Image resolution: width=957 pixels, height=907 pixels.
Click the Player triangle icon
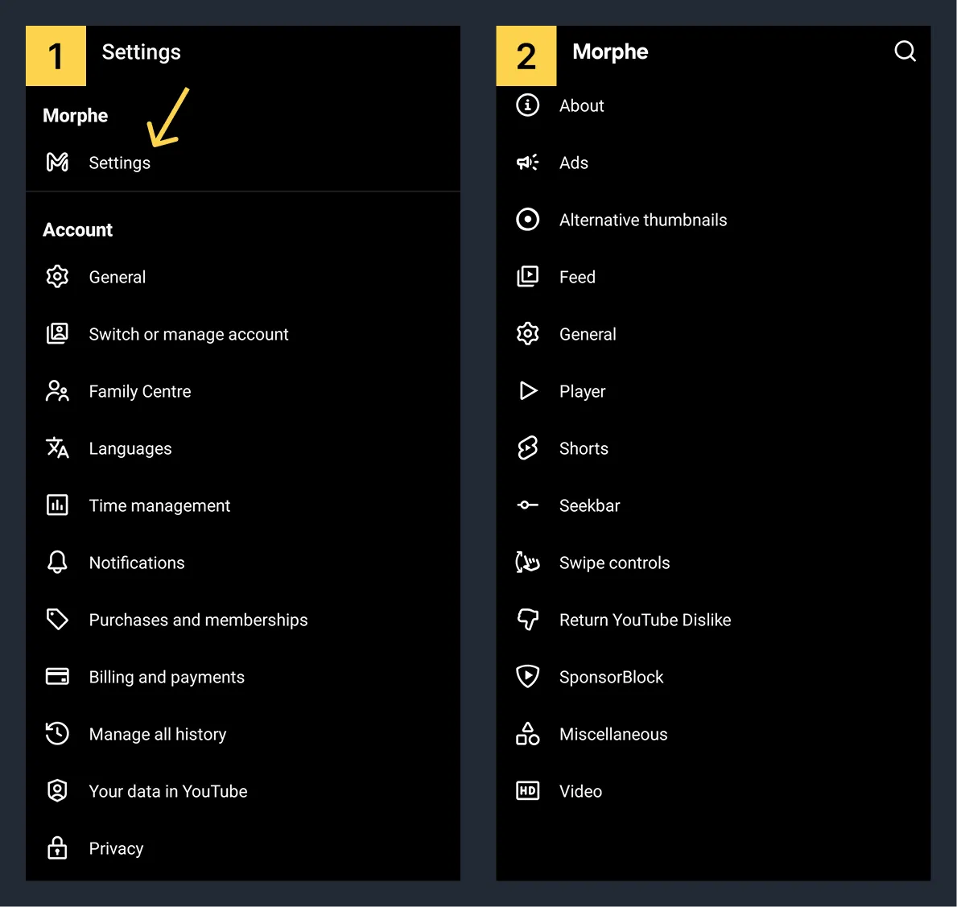pyautogui.click(x=528, y=390)
